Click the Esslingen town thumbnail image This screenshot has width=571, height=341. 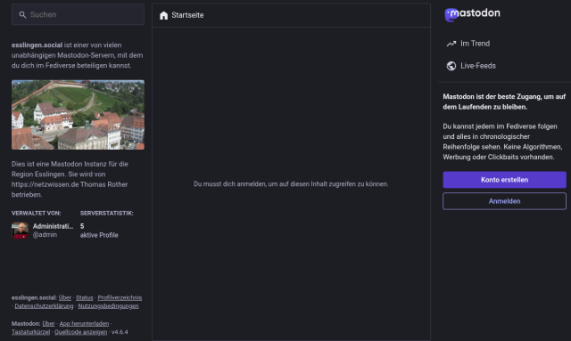coord(78,115)
